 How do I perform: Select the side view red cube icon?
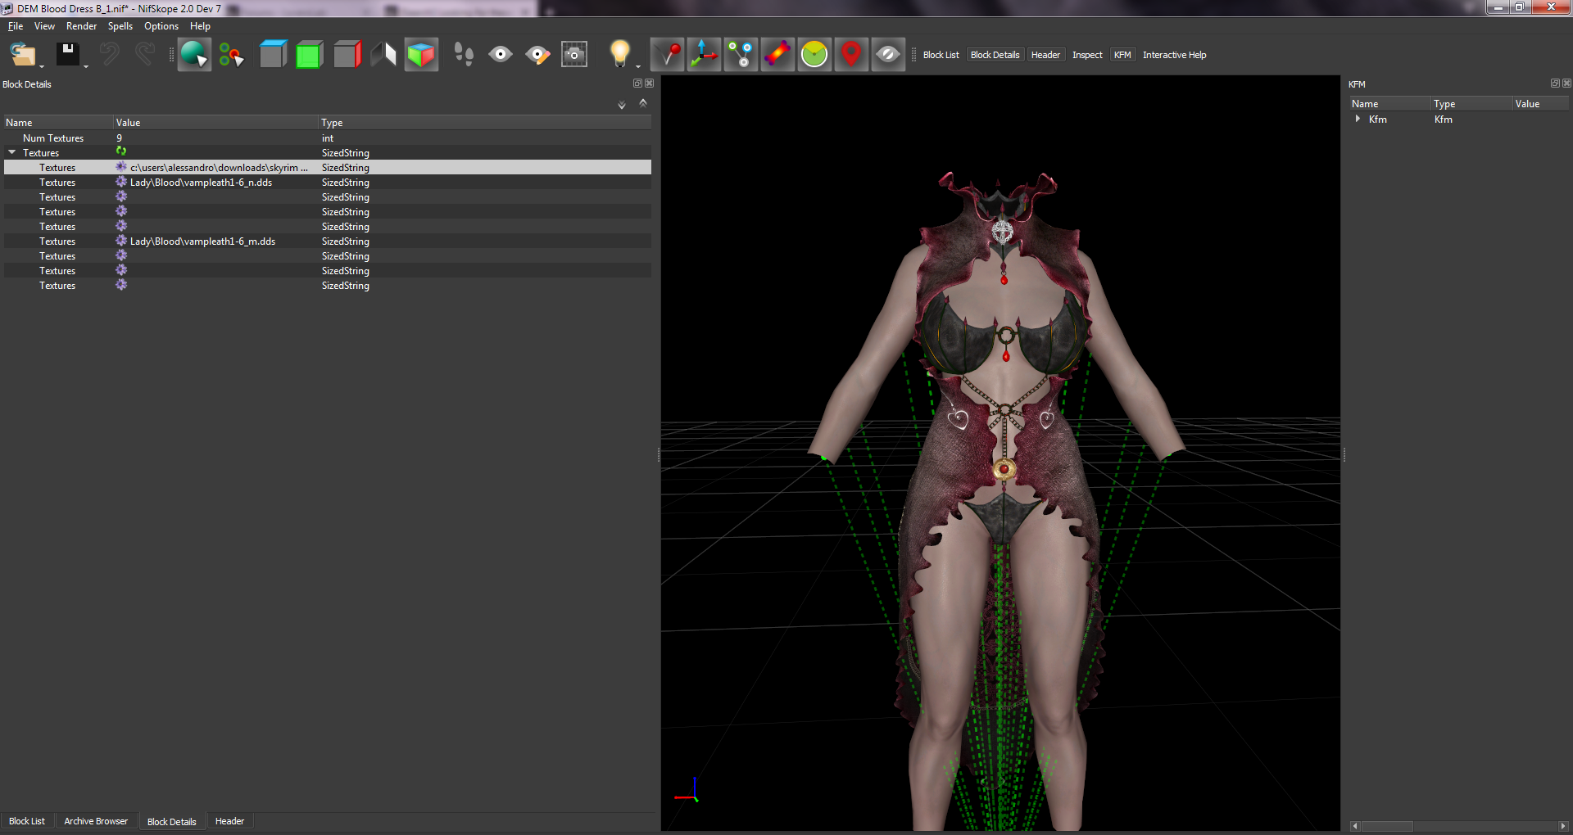pos(347,55)
